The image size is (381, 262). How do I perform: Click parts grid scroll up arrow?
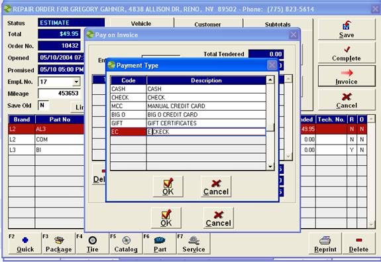[x=371, y=119]
